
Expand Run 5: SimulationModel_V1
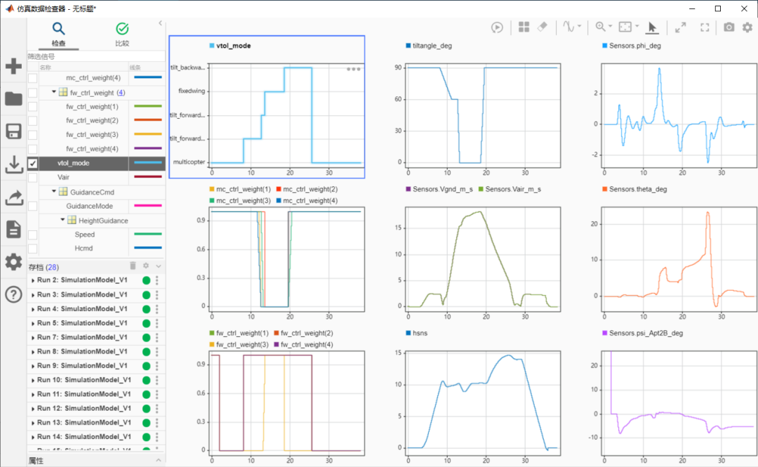click(33, 323)
